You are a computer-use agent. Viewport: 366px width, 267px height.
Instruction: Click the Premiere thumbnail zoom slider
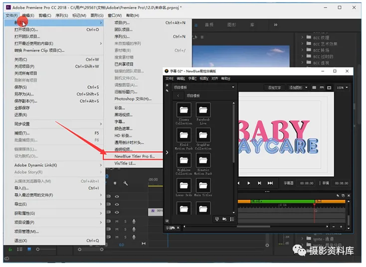coord(46,250)
